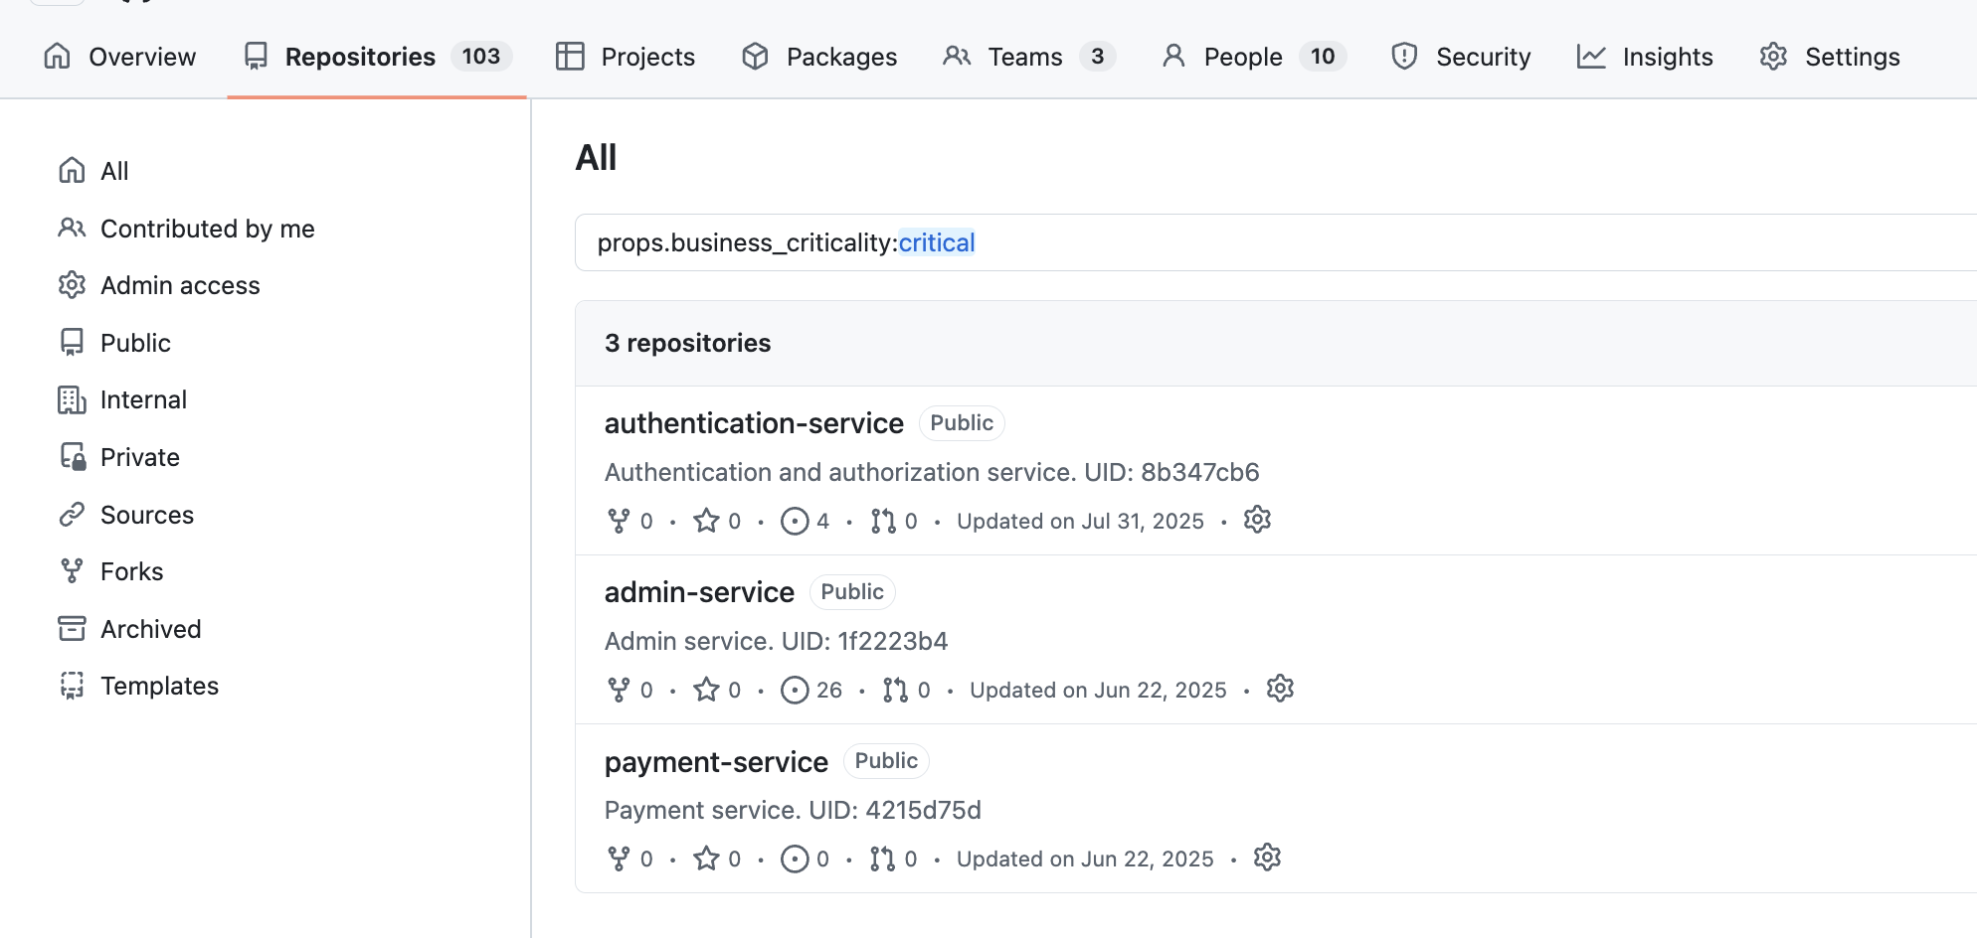Open payment-service repository settings gear

(x=1267, y=858)
